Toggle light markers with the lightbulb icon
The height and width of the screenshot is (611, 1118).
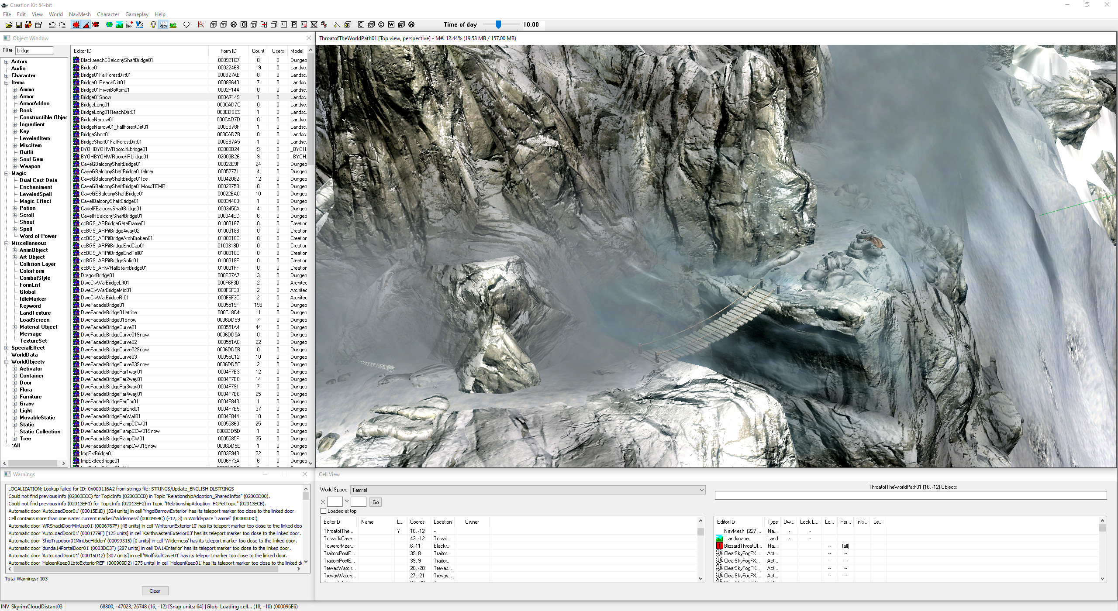153,25
